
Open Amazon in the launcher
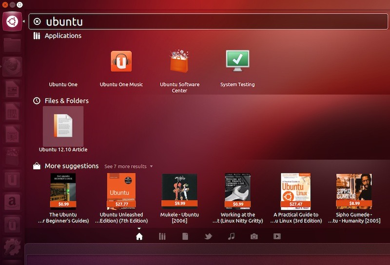click(x=12, y=202)
